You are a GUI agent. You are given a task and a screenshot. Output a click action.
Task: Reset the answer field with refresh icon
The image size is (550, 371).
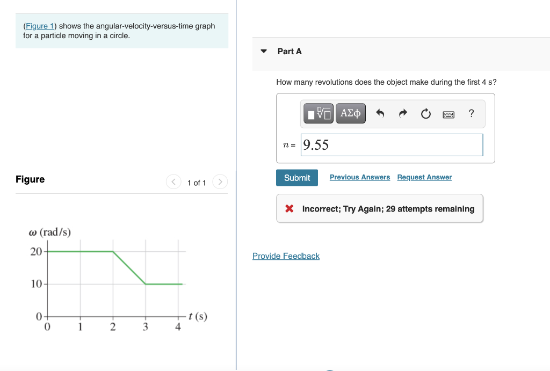click(425, 113)
